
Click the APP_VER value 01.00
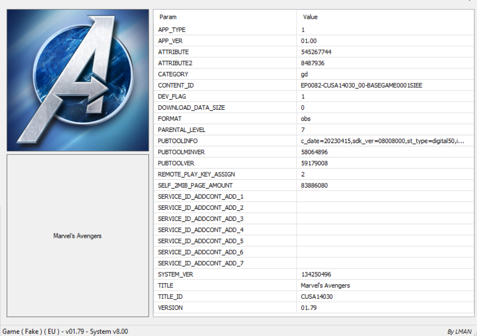click(x=309, y=41)
